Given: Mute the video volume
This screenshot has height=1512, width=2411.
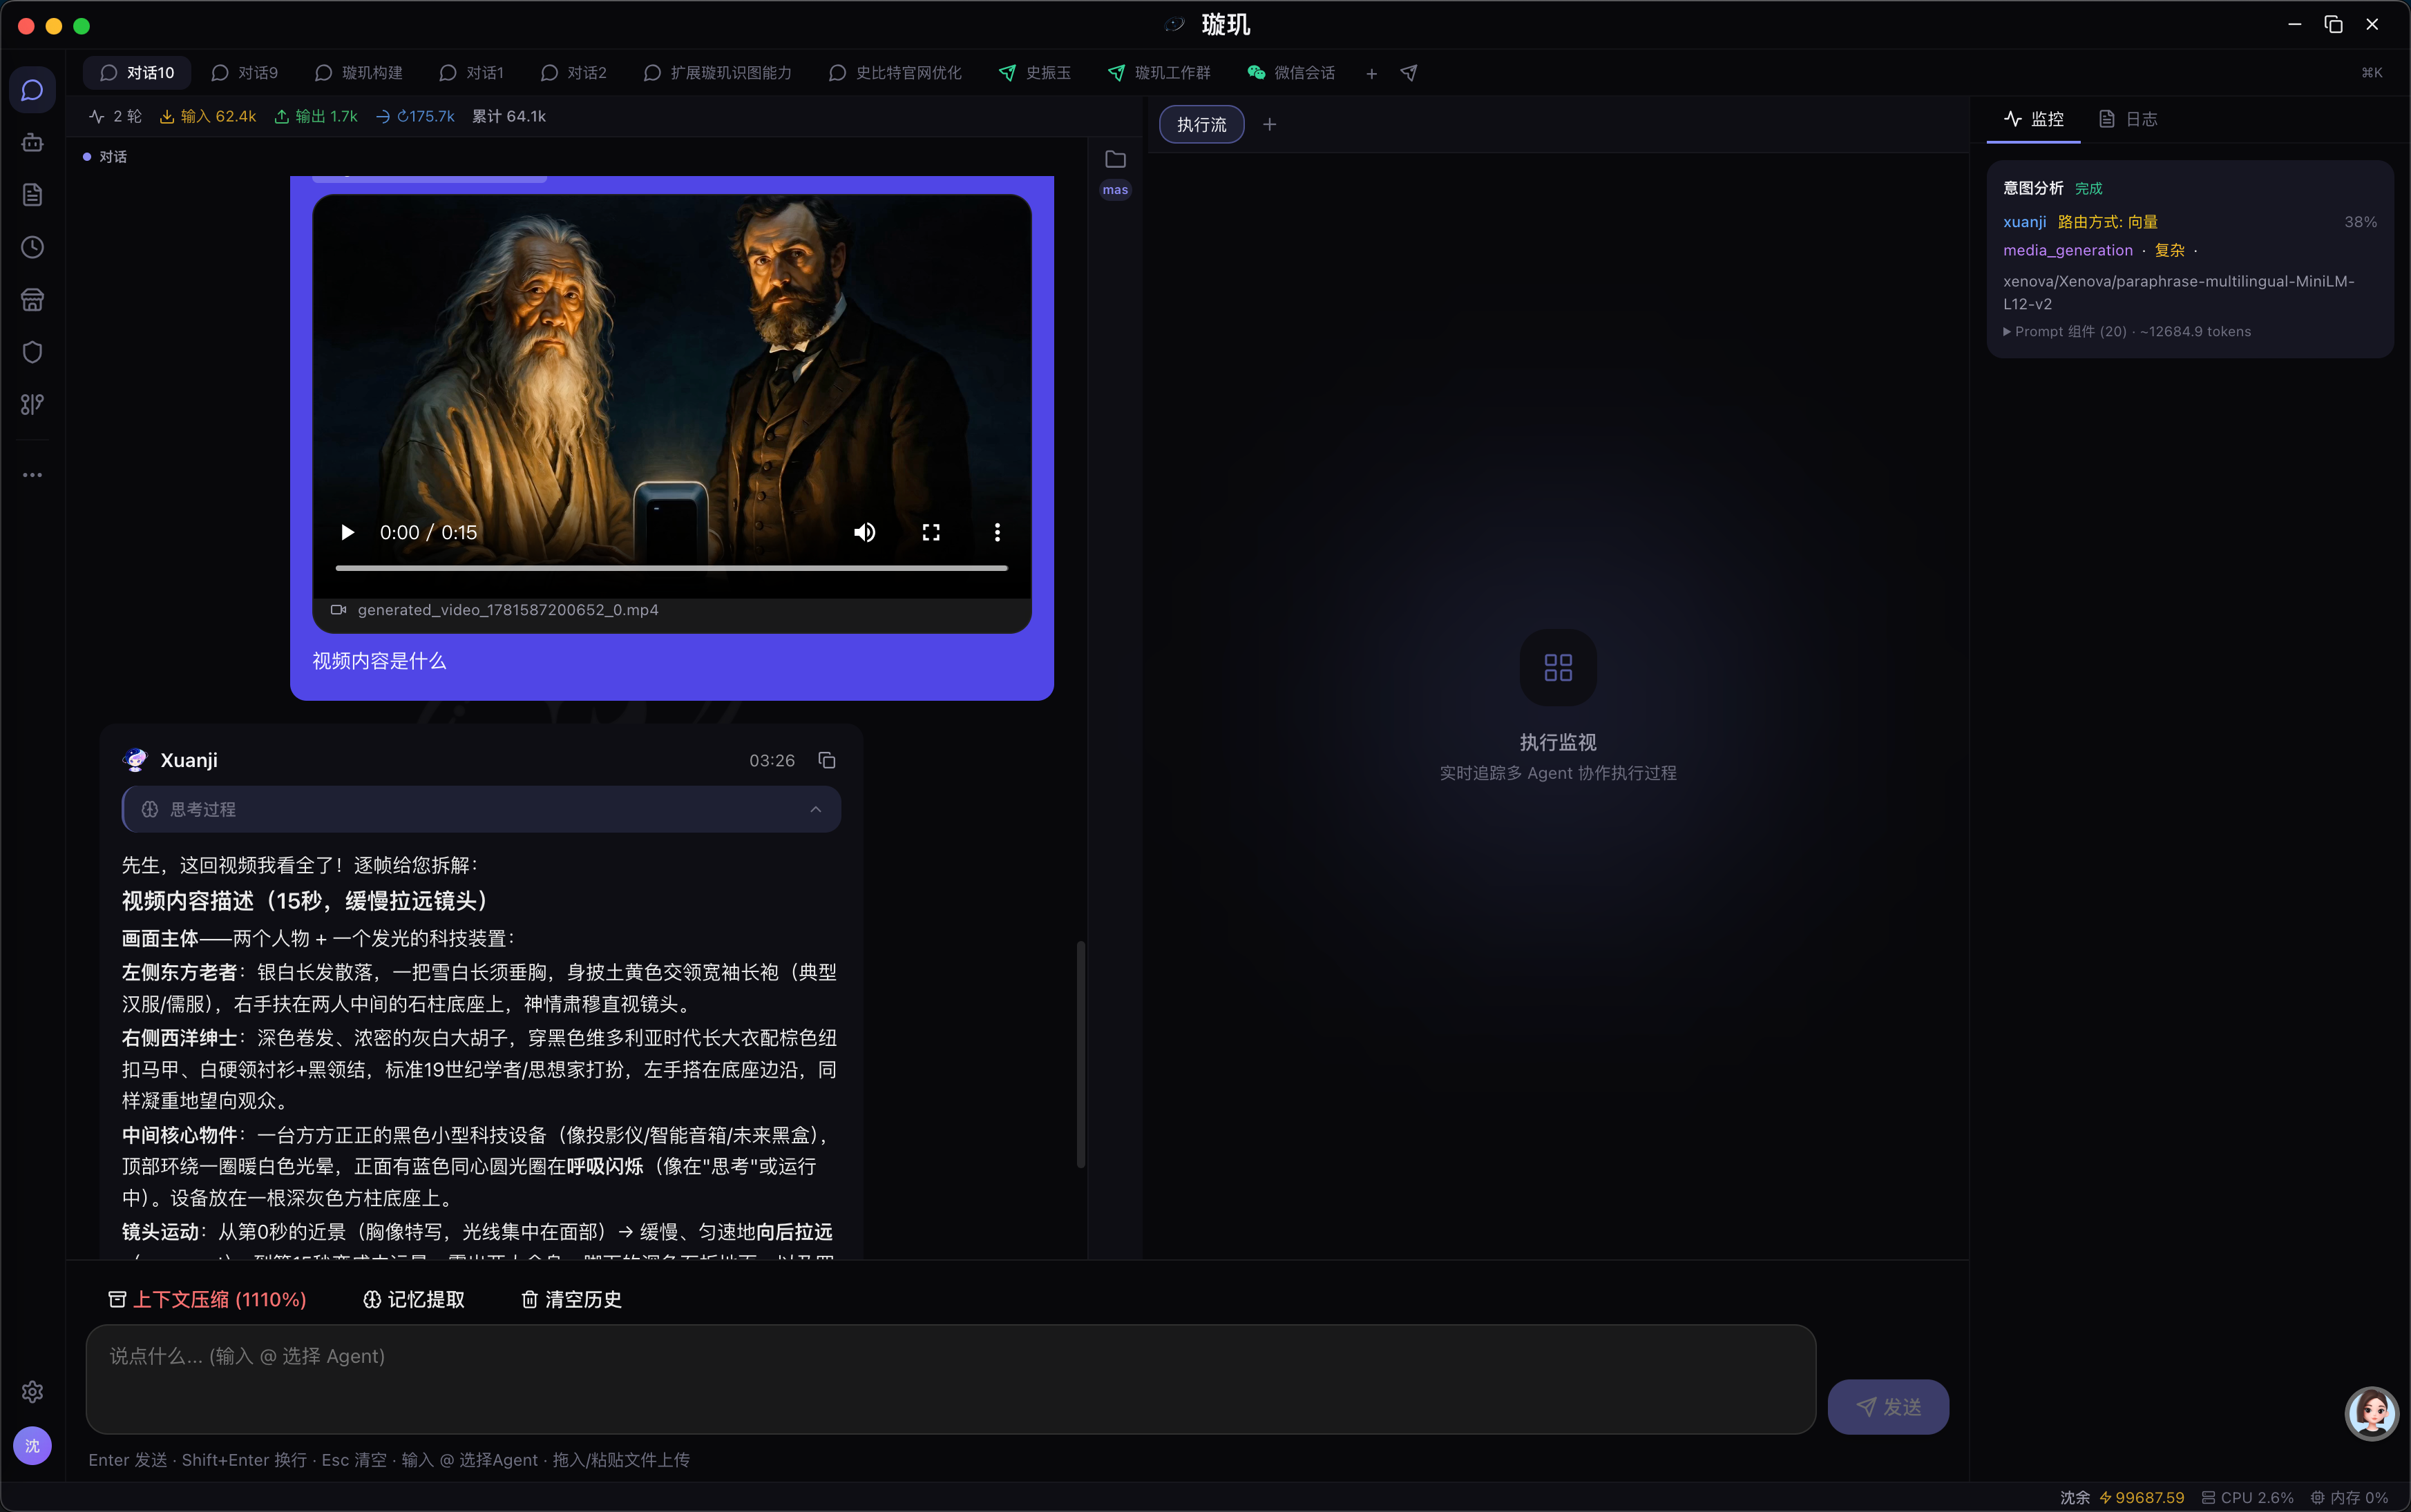Looking at the screenshot, I should (x=864, y=532).
